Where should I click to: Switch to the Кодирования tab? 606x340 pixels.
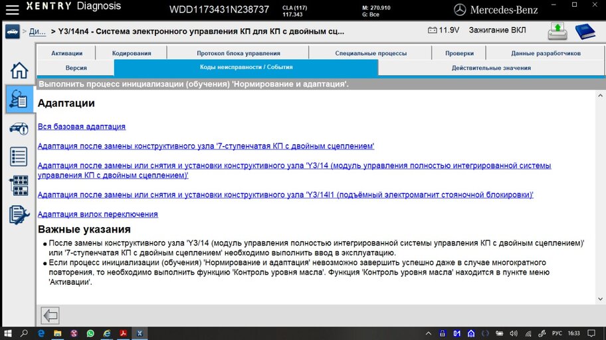coord(132,53)
